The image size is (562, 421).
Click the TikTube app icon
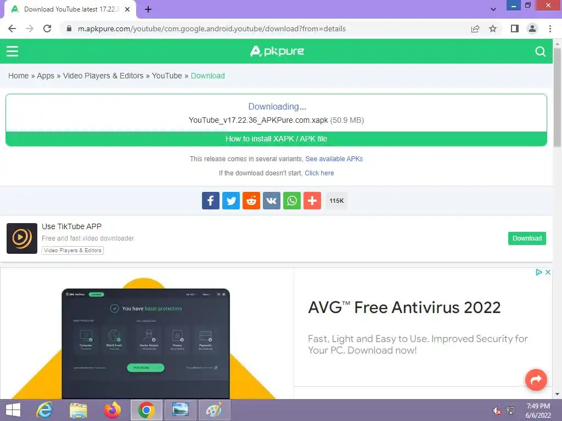[x=22, y=238]
